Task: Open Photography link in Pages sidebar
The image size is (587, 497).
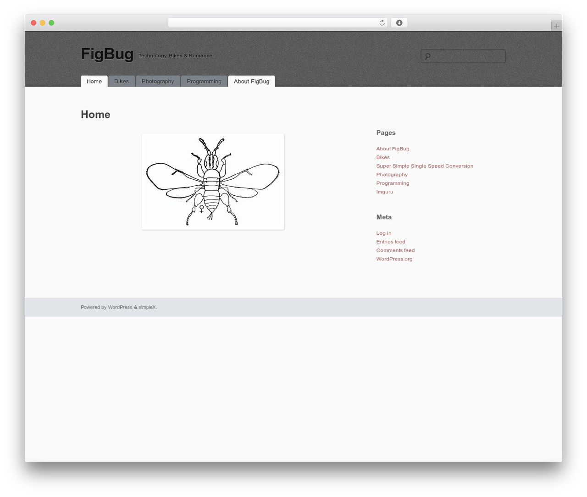Action: click(392, 175)
